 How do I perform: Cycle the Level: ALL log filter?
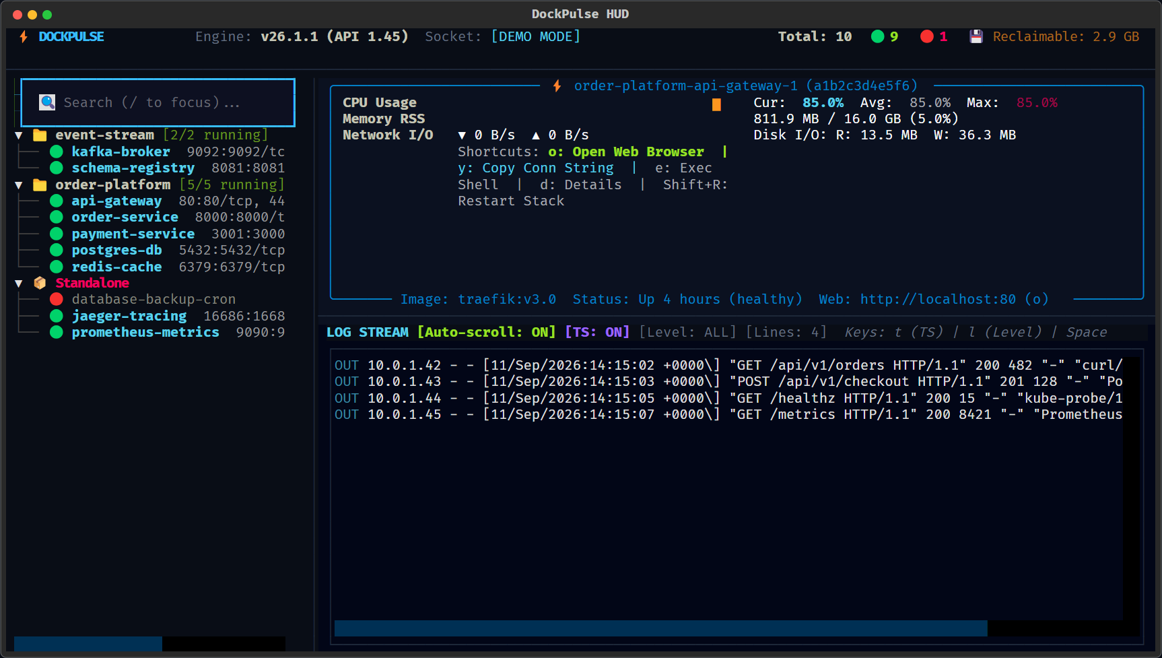click(x=688, y=332)
